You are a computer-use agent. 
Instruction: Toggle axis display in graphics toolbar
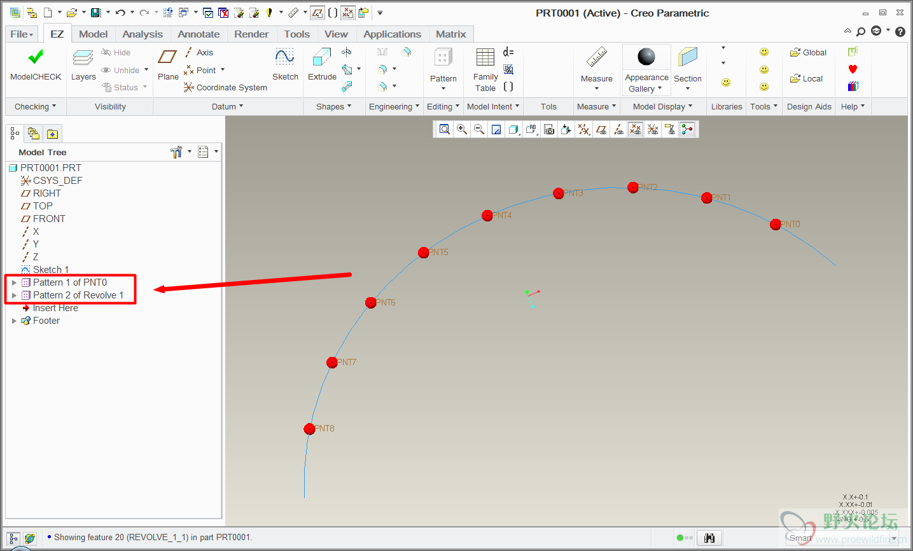[x=618, y=130]
